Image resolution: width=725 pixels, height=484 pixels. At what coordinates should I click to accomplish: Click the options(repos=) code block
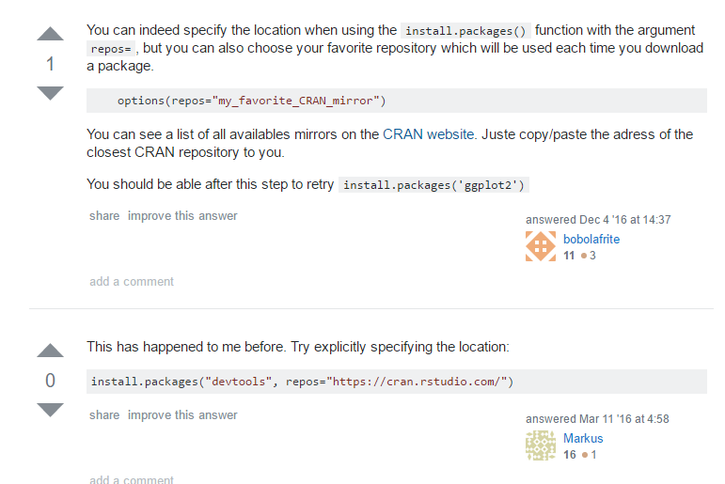(251, 101)
